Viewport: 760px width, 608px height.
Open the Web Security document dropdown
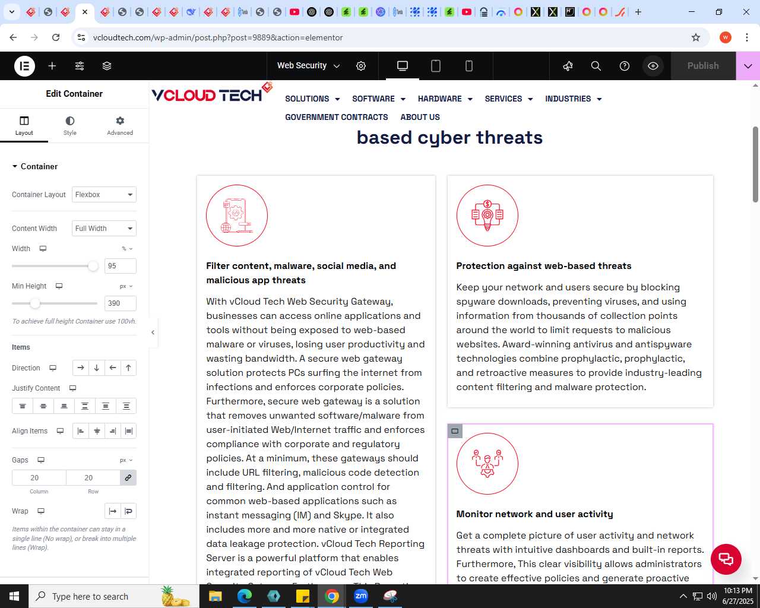pos(308,66)
